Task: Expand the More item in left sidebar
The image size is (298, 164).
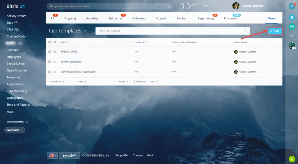Action: point(12,112)
